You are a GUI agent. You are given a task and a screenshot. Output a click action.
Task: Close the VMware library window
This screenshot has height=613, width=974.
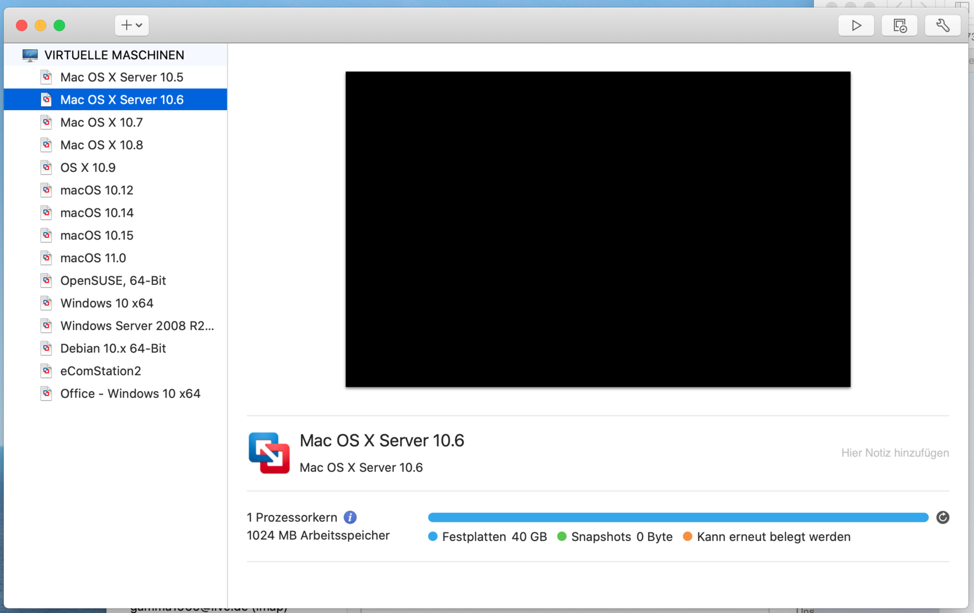click(x=22, y=25)
